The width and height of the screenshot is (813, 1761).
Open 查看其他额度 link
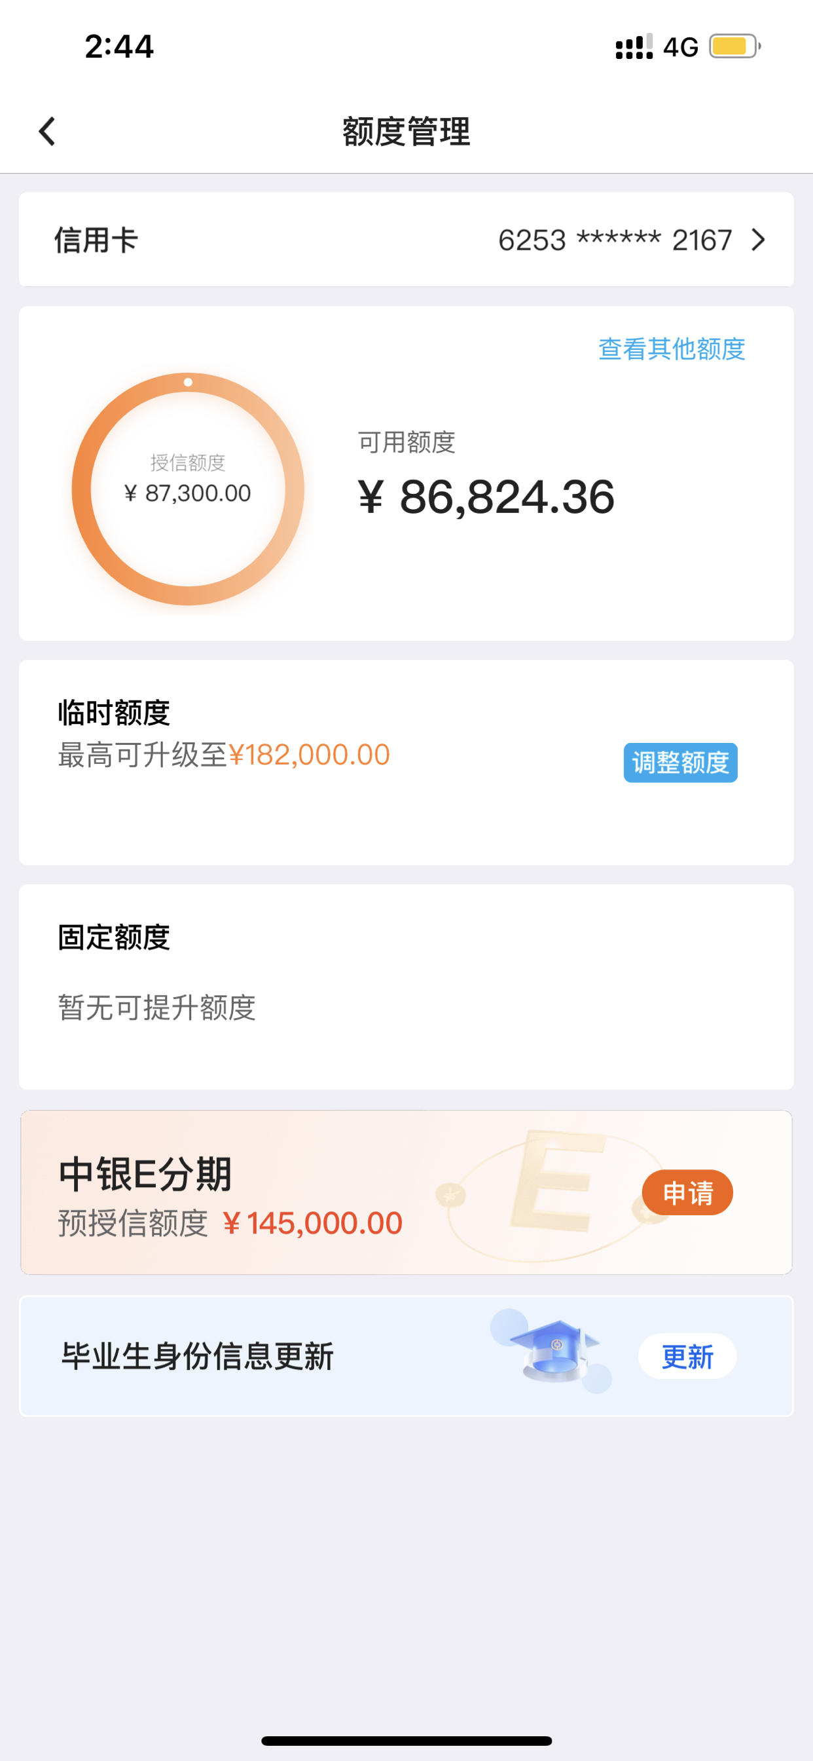[x=672, y=349]
